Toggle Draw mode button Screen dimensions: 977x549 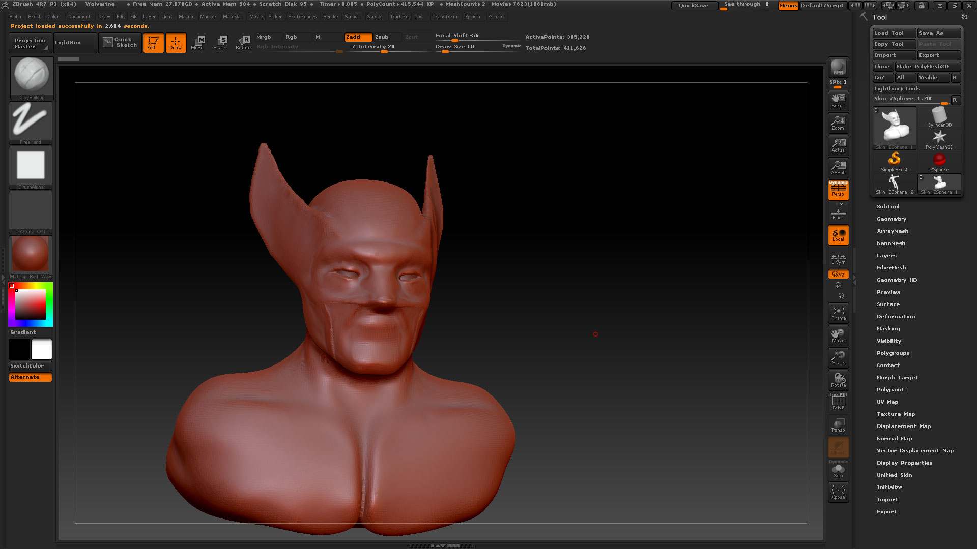click(176, 43)
